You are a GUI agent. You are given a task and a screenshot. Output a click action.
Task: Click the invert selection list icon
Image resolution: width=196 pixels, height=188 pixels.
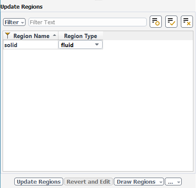pyautogui.click(x=156, y=22)
